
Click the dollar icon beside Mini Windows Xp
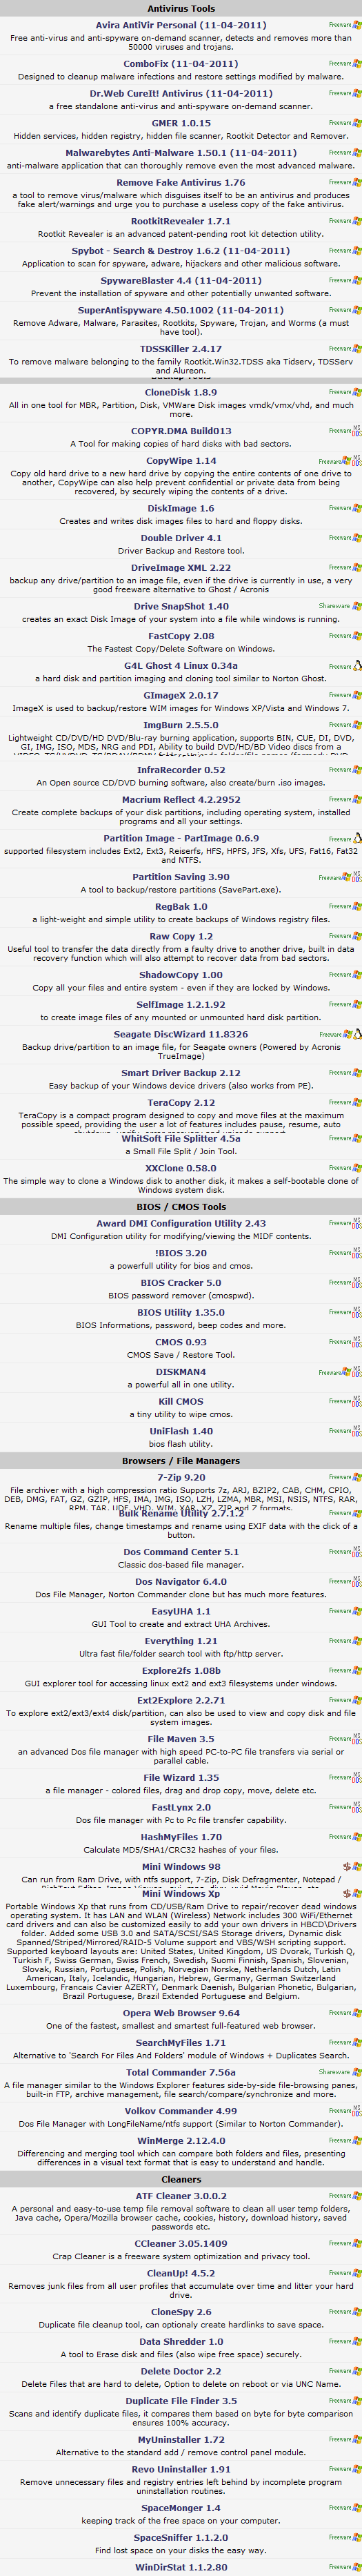point(346,1894)
